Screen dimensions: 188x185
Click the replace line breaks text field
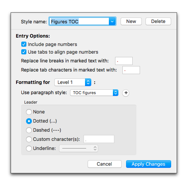pyautogui.click(x=124, y=61)
